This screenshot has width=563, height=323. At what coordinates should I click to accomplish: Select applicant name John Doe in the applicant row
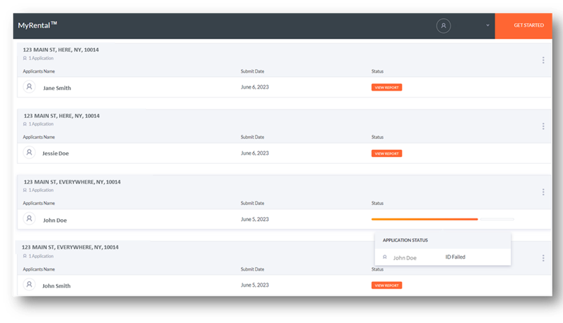coord(54,220)
